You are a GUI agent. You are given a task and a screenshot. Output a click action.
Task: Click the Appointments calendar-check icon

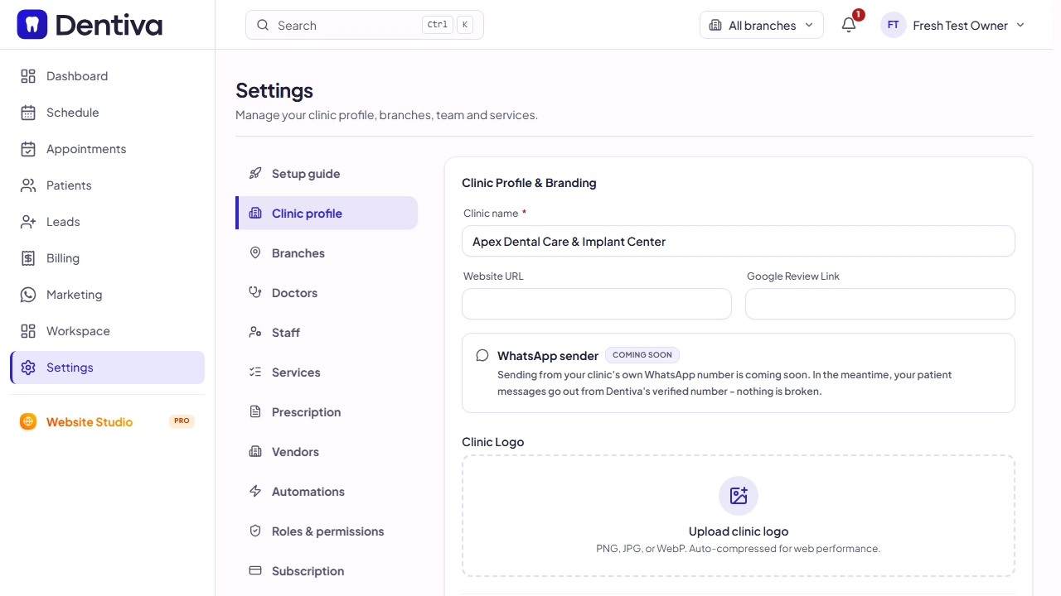pos(28,149)
